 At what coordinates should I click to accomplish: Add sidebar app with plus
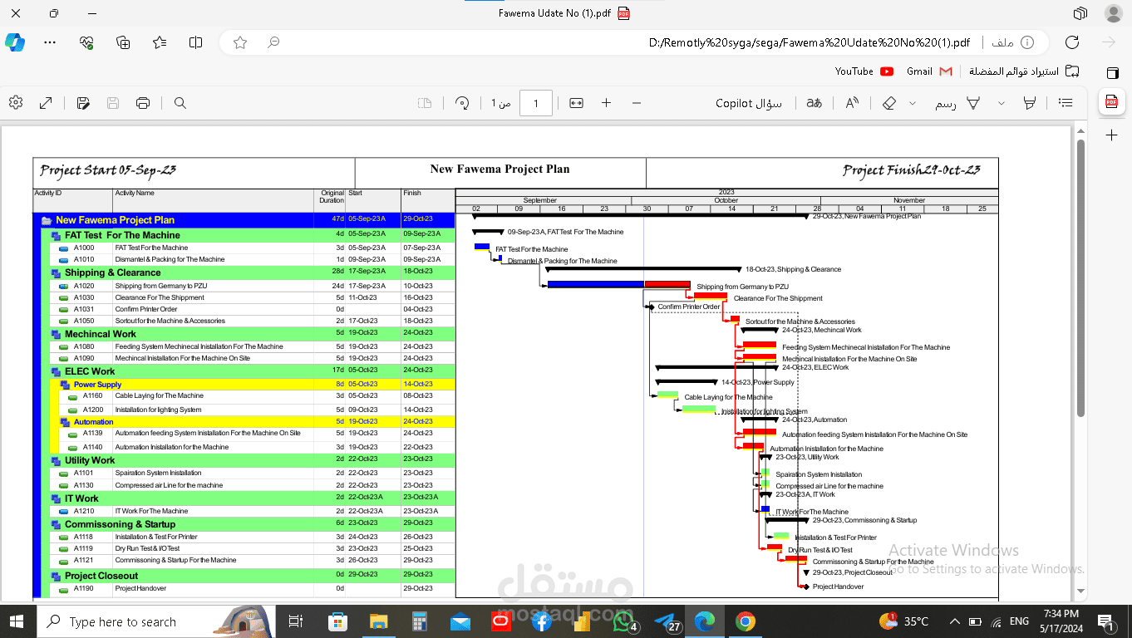(1112, 135)
